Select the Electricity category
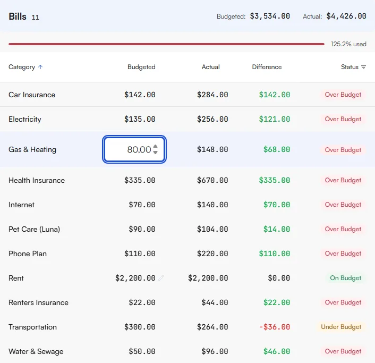 click(25, 119)
